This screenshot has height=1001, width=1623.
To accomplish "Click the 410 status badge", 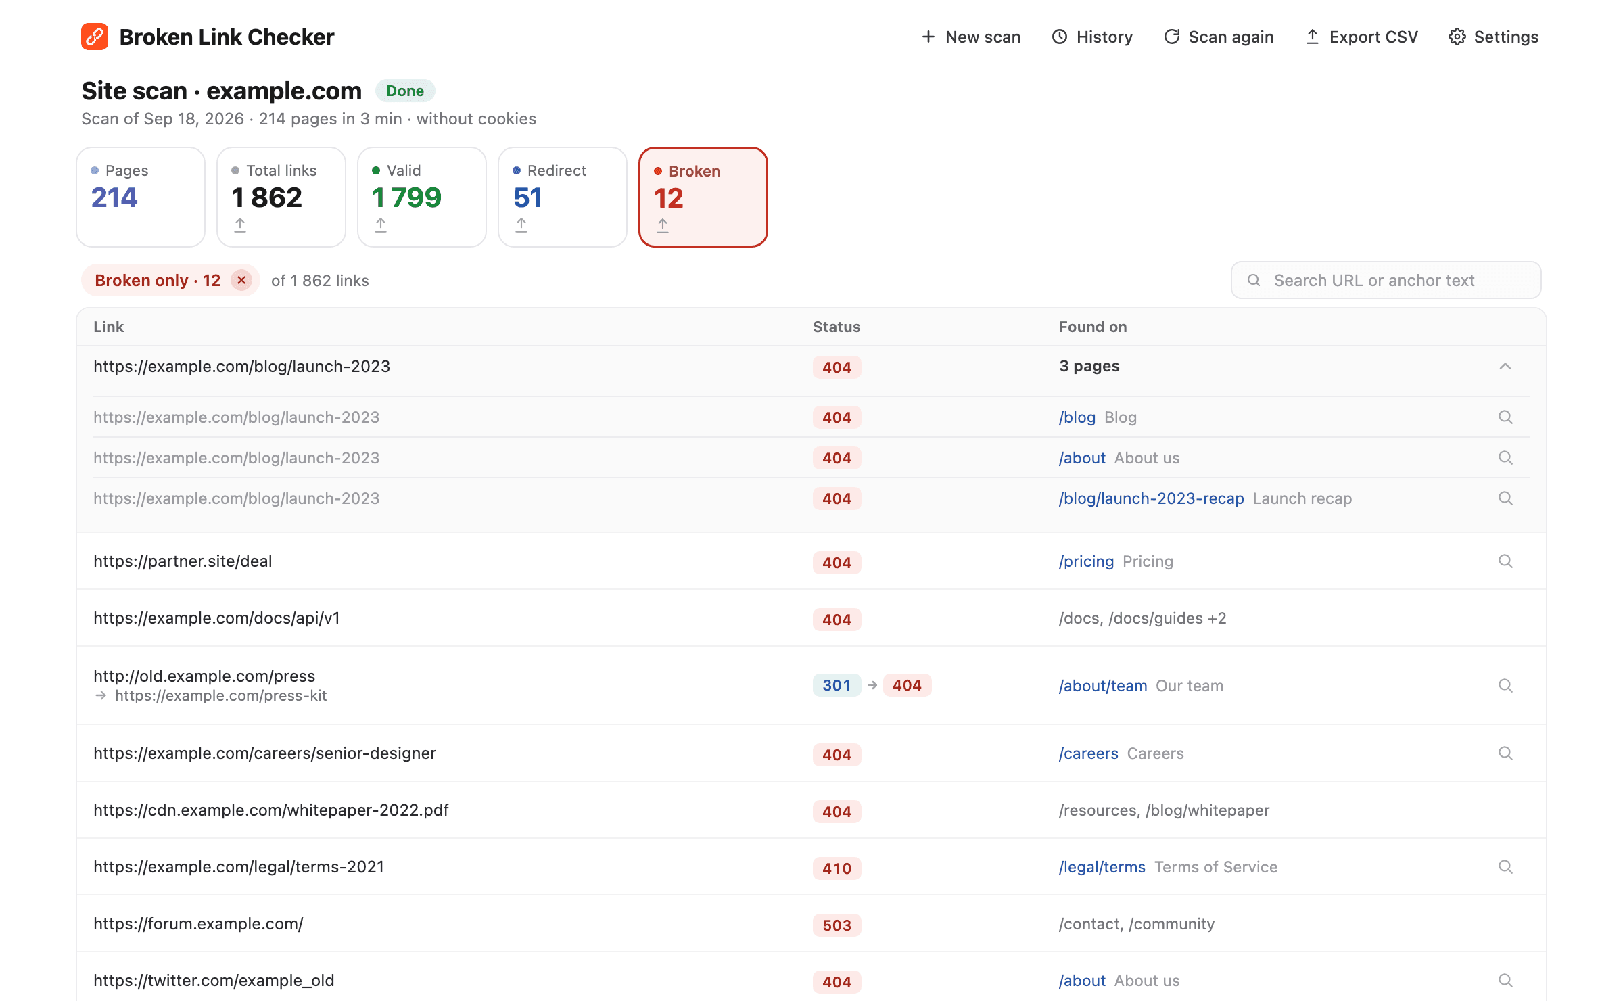I will [x=837, y=868].
